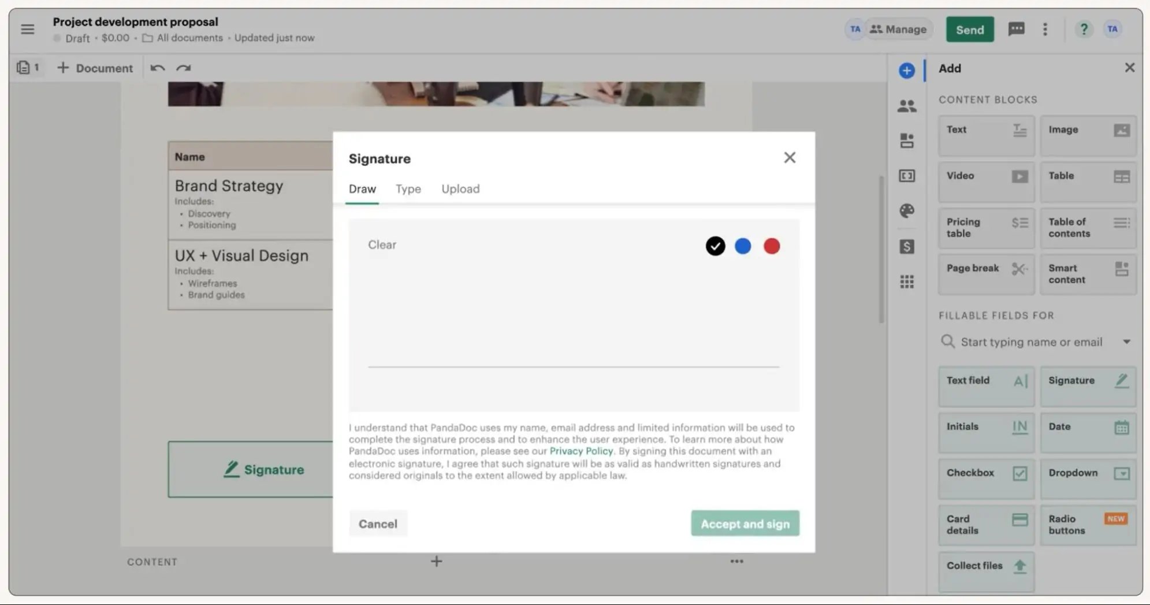Image resolution: width=1150 pixels, height=605 pixels.
Task: Click the Accept and sign button
Action: (745, 524)
